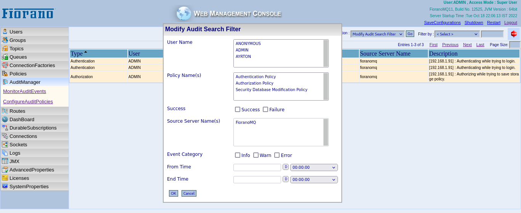Click the User Name list scrollbar
This screenshot has height=213, width=521.
coord(326,53)
